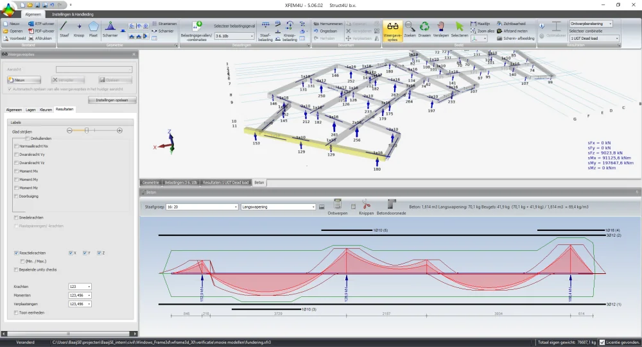Viewport: 642px width, 347px height.
Task: Open the Staafgroep 16: 20 dropdown
Action: pyautogui.click(x=202, y=207)
